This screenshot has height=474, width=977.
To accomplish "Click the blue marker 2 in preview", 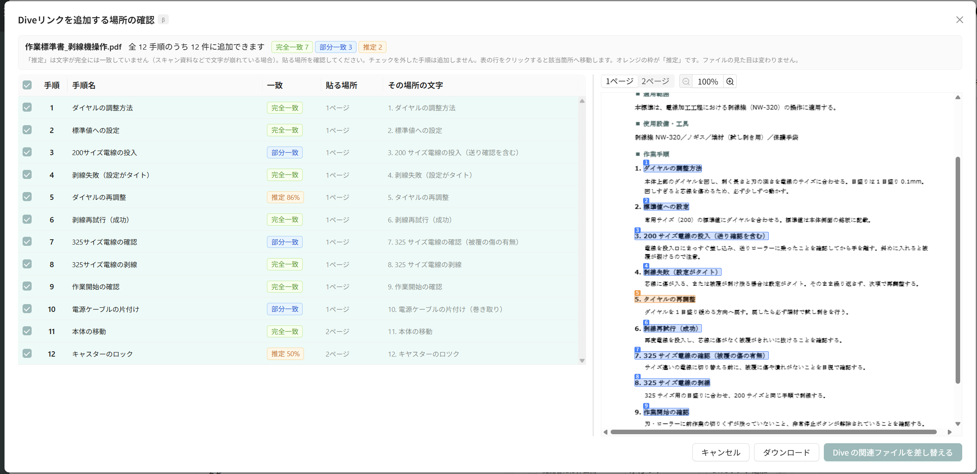I will click(x=646, y=201).
